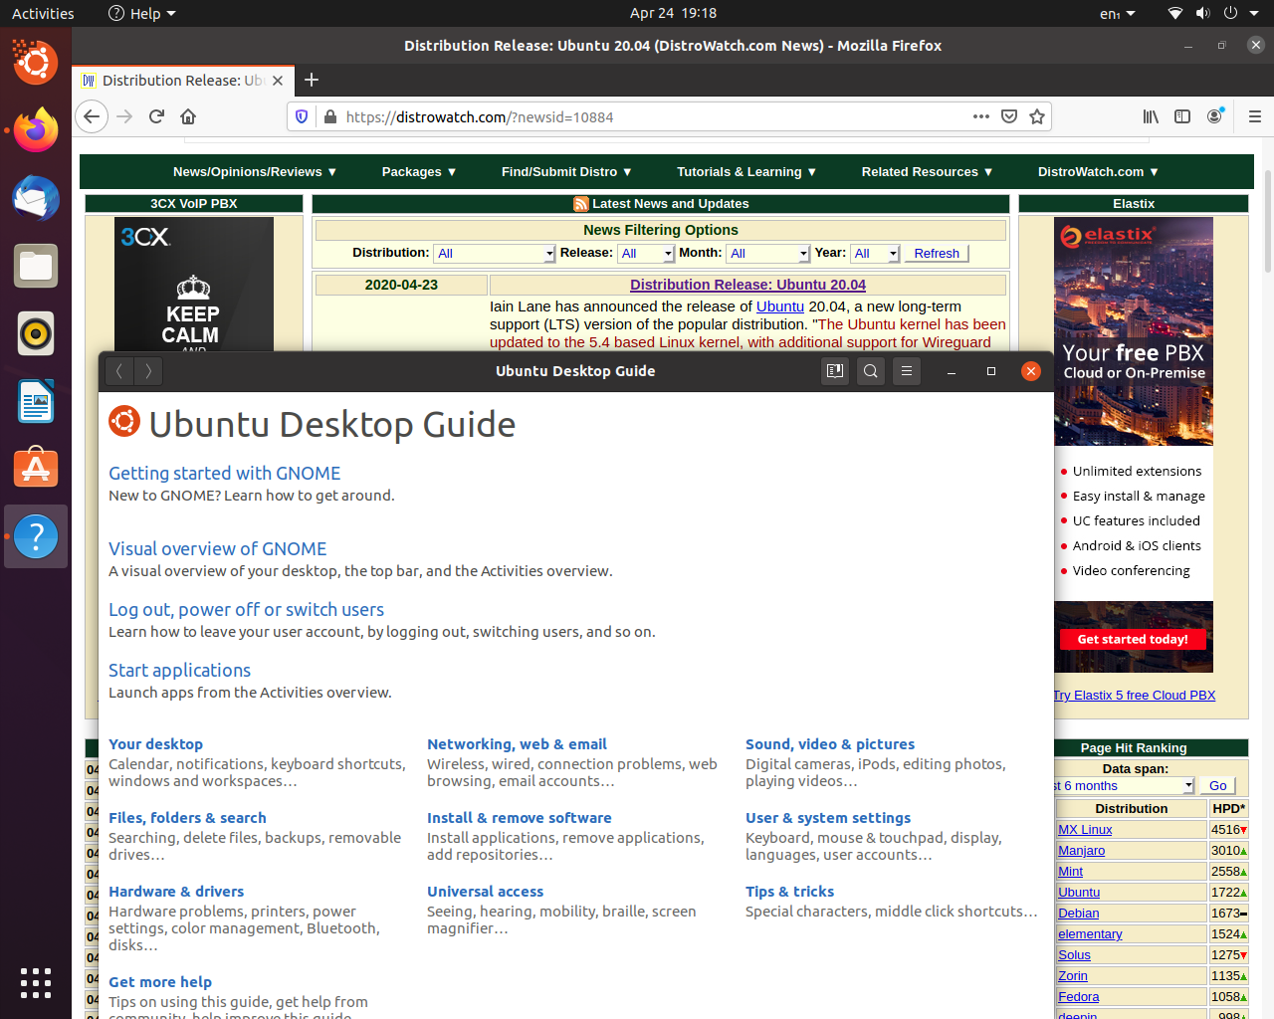Click Elastix Get started today banner
This screenshot has height=1019, width=1274.
click(1133, 640)
